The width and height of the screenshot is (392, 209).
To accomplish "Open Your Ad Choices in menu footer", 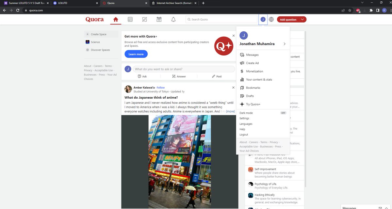I will pos(249,151).
